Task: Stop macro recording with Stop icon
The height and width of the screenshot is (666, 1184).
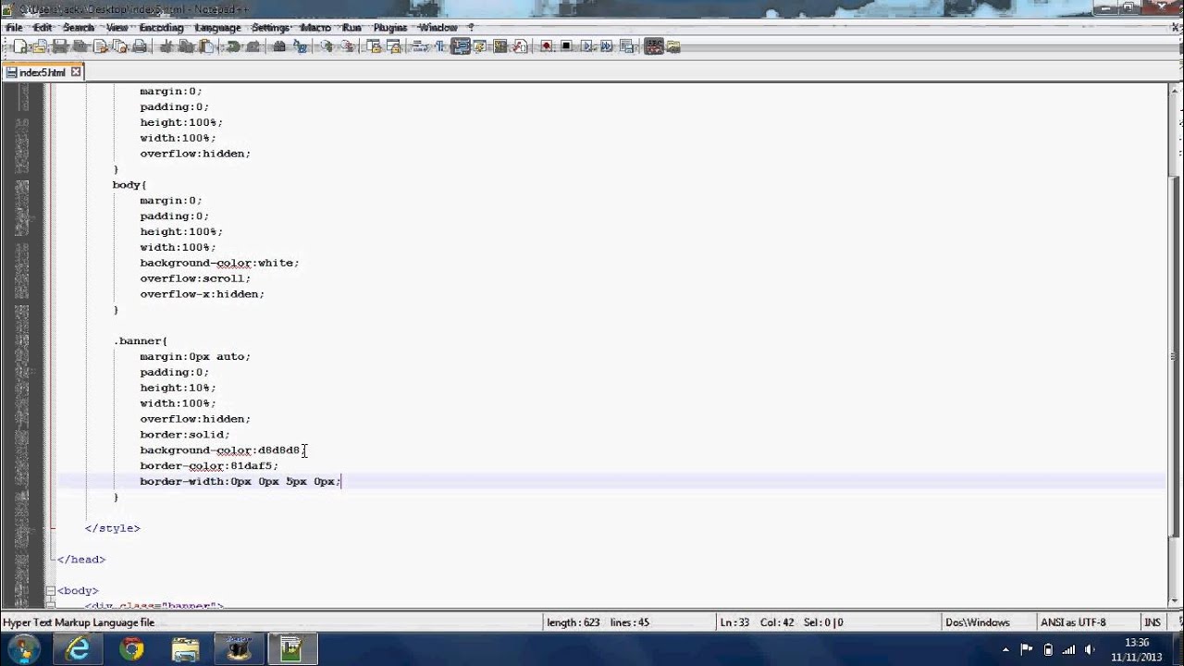Action: (x=566, y=46)
